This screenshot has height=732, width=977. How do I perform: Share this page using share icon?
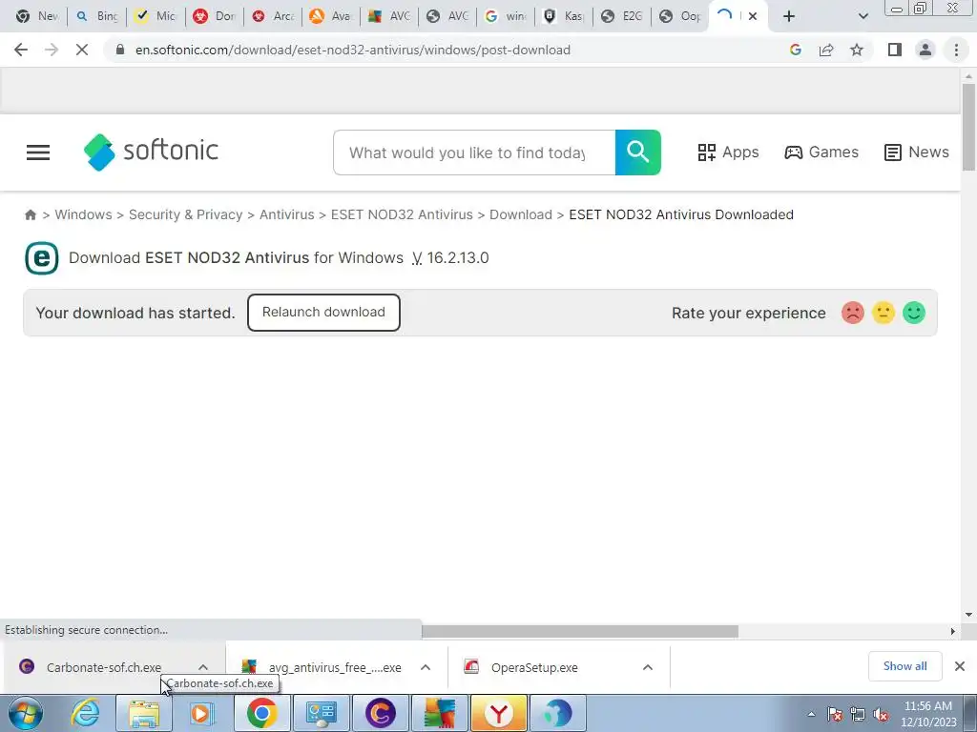(x=826, y=50)
